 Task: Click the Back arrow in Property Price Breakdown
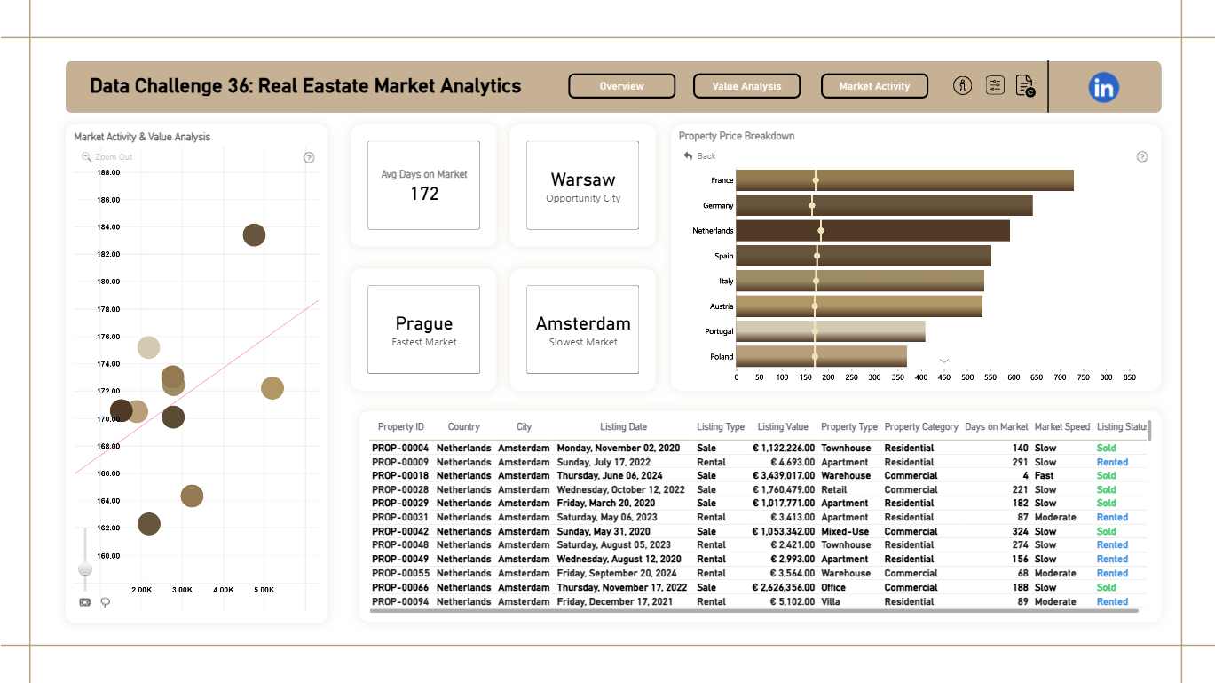(x=699, y=156)
